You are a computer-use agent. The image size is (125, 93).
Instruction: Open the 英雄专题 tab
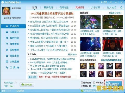64,7
